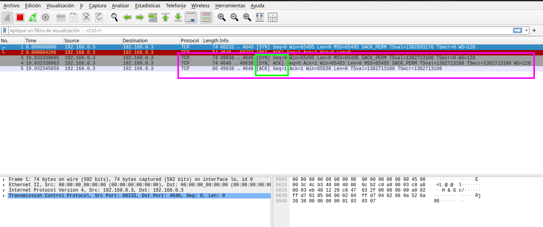Click the filter bookmark icon
543x227 pixels.
pyautogui.click(x=5, y=30)
